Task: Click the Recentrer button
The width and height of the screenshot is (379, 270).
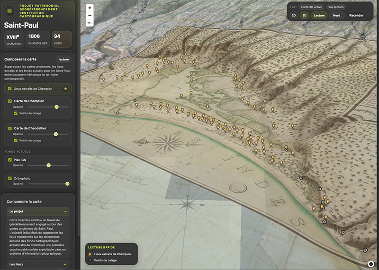Action: (x=356, y=16)
